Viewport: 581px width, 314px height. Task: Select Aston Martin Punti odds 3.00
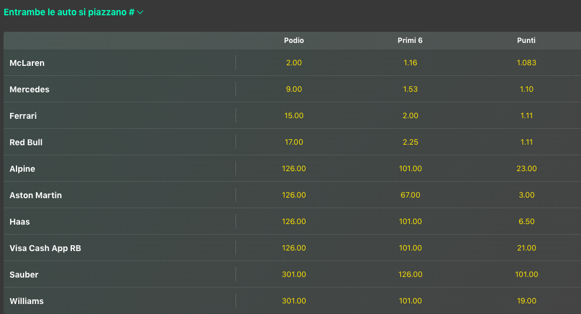(526, 195)
